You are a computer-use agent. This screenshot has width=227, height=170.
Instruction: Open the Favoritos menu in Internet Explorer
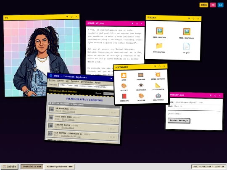click(x=75, y=81)
